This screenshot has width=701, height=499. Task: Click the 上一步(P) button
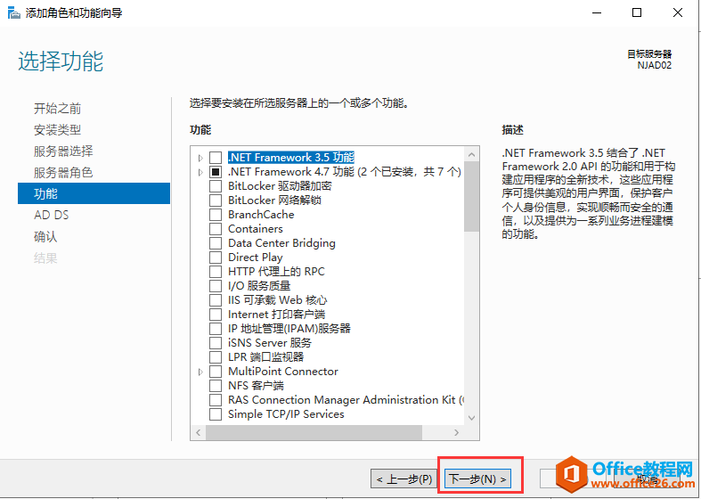pos(404,479)
